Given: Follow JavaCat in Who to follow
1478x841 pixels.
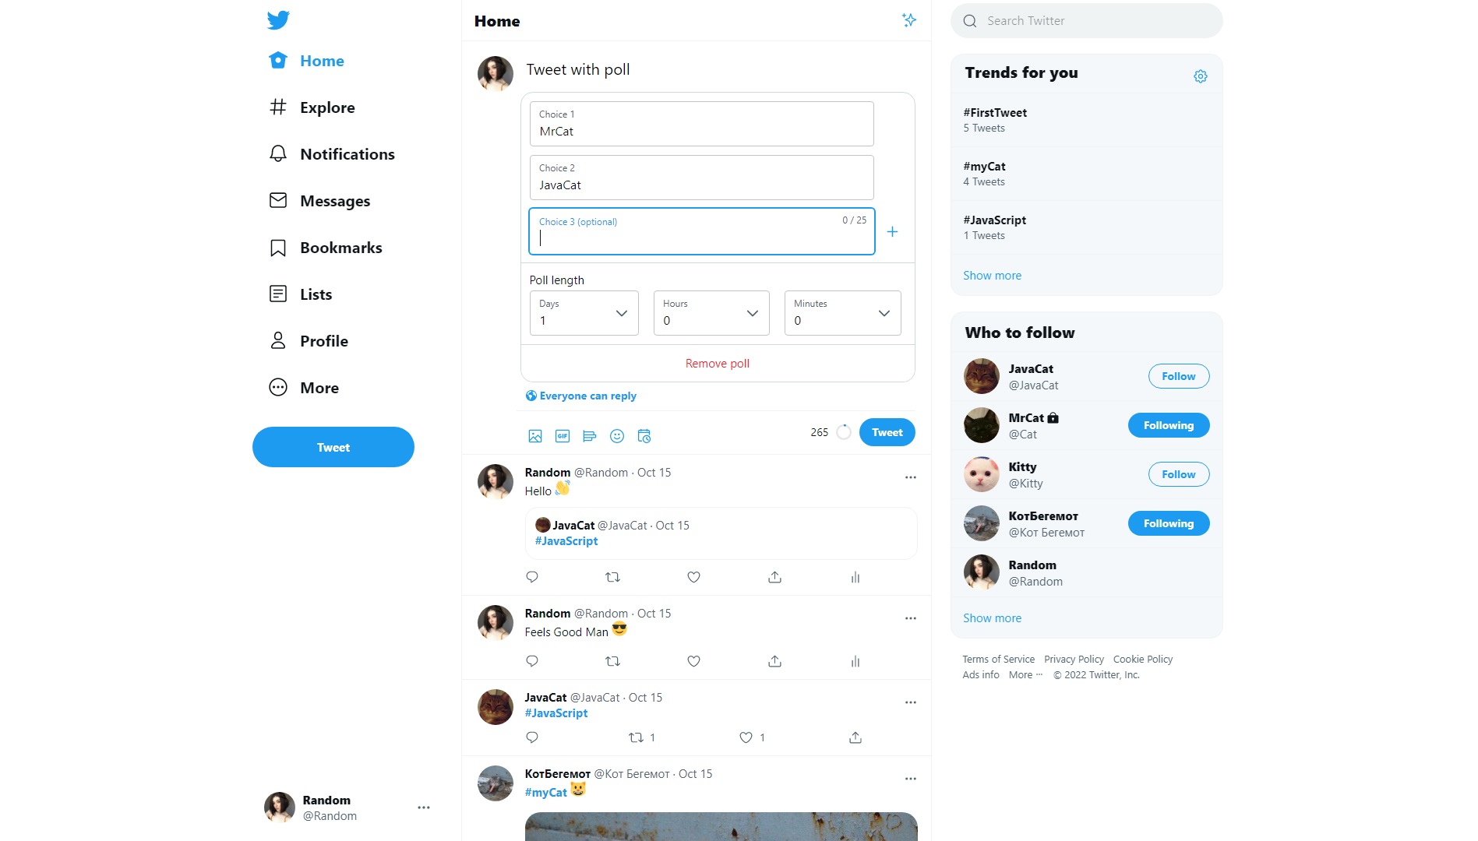Looking at the screenshot, I should click(x=1179, y=376).
